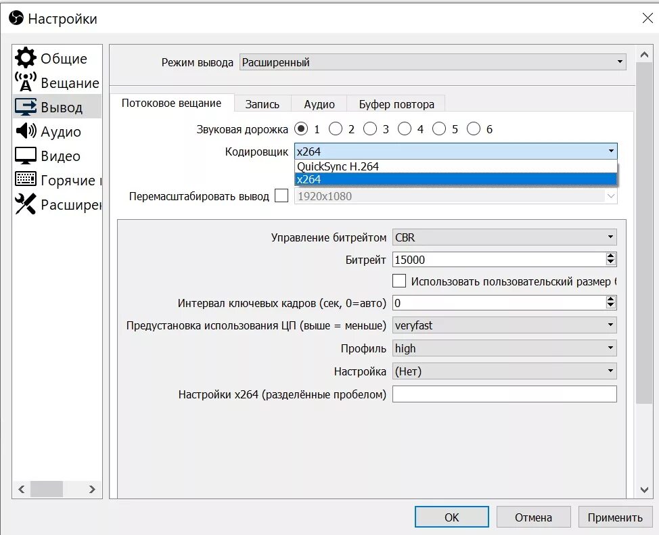This screenshot has width=659, height=535.
Task: Click the sidebar scroll right arrow
Action: 93,489
